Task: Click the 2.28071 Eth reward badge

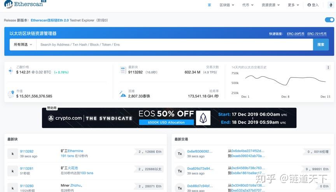Action: 149,186
